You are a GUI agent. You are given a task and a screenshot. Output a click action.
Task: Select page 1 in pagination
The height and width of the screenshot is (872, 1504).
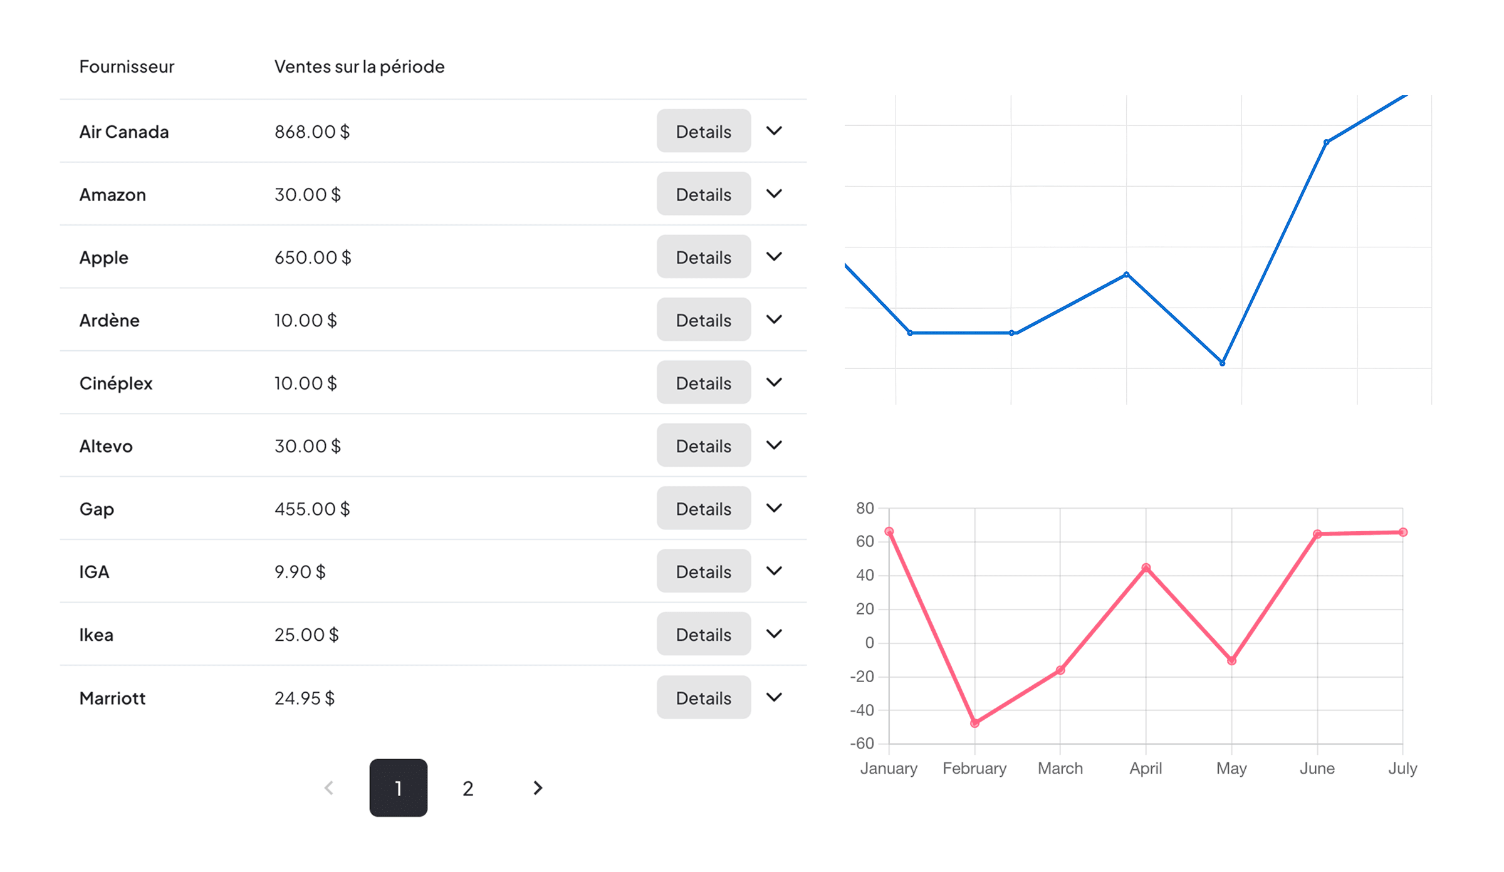[398, 788]
